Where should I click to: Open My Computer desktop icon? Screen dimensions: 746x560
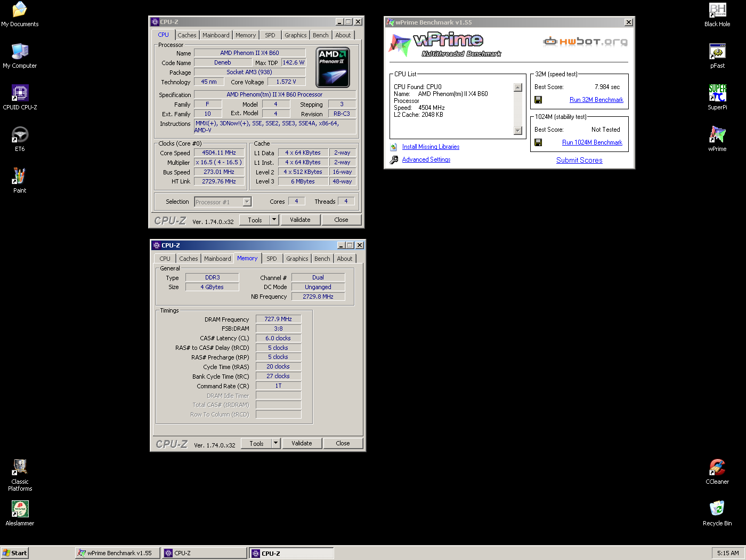click(x=20, y=56)
